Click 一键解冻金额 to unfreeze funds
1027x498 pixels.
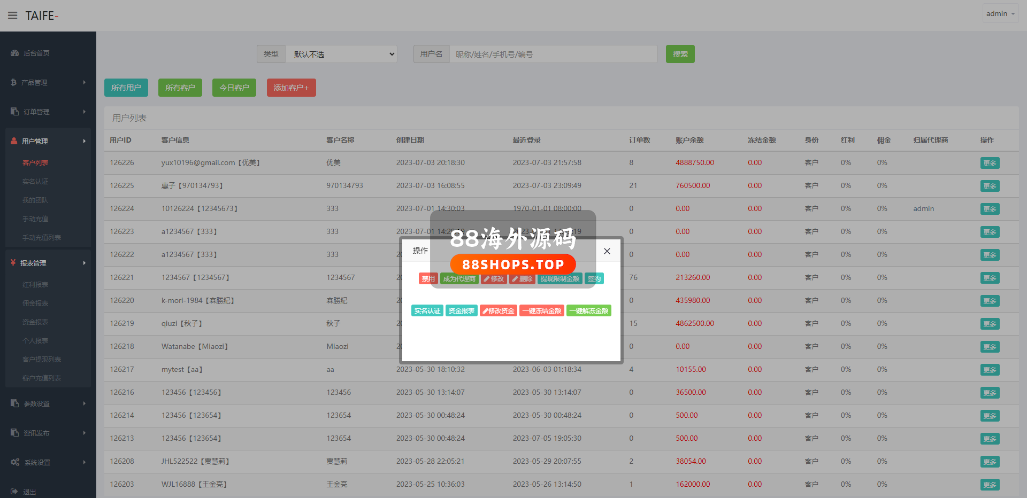click(x=588, y=310)
